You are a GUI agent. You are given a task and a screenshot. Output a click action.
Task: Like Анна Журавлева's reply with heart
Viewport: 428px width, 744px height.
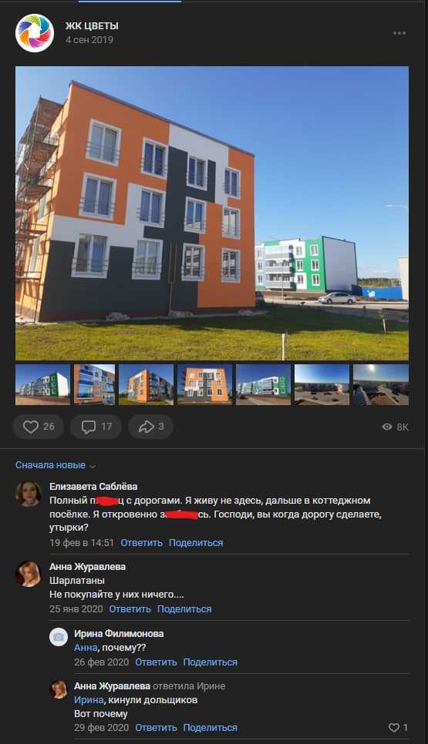pos(398,727)
